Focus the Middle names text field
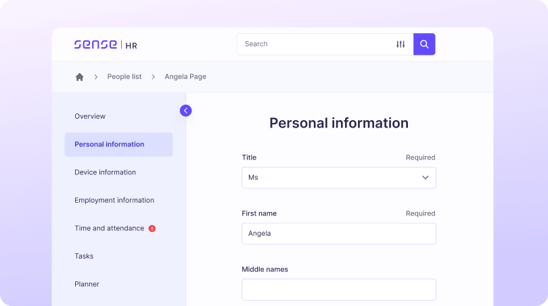Screen dimensions: 548x306 [338, 289]
